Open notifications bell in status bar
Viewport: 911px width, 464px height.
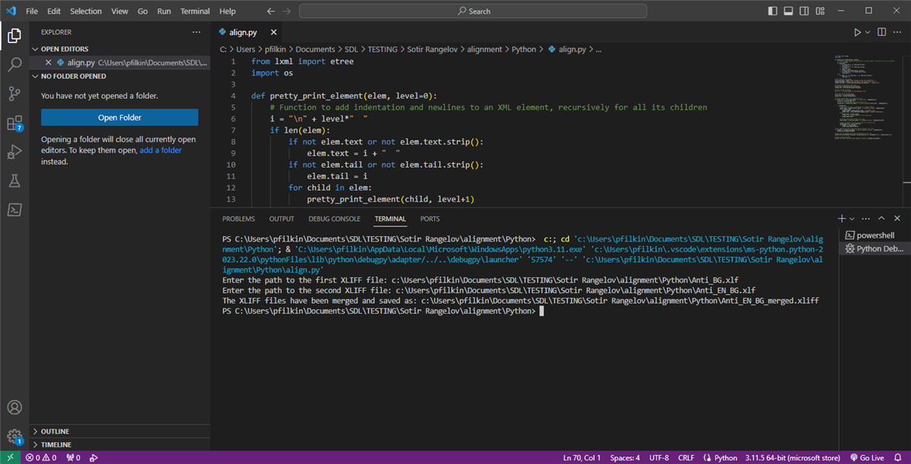[899, 458]
